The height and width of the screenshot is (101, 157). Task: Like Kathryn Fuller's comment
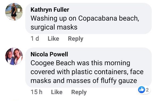tap(53, 39)
